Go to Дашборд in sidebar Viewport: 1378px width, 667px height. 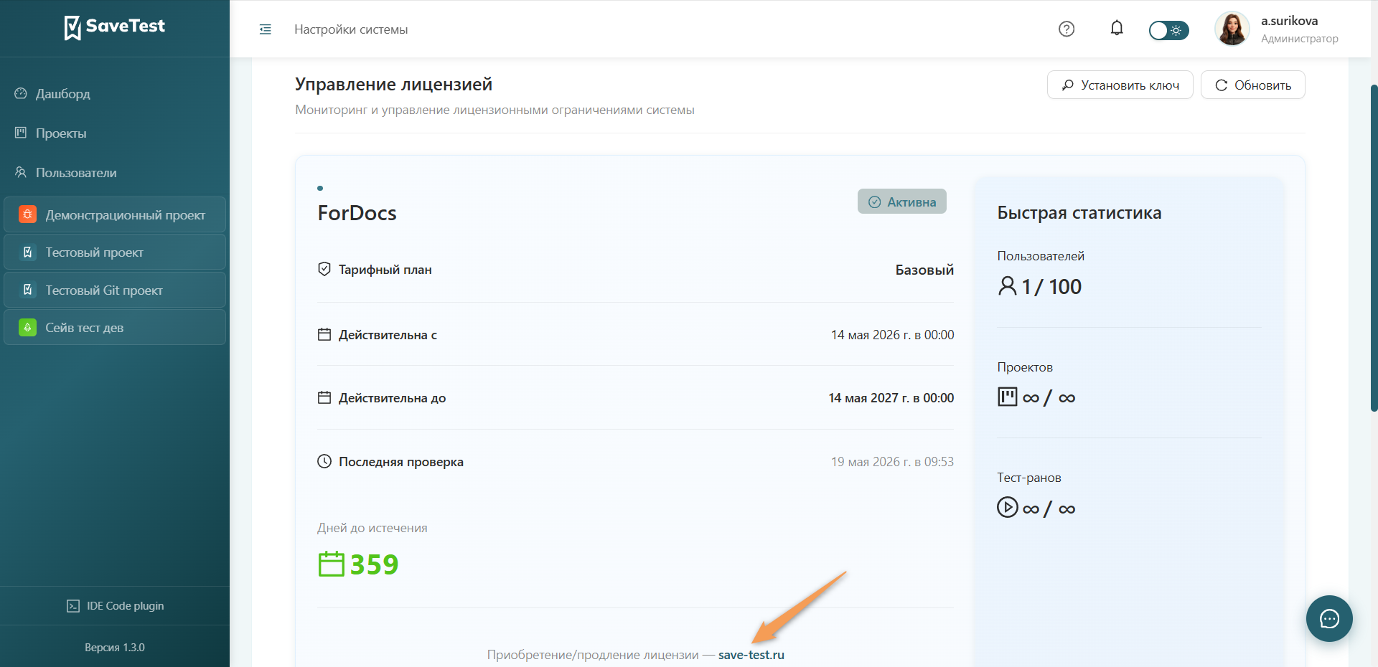tap(63, 94)
